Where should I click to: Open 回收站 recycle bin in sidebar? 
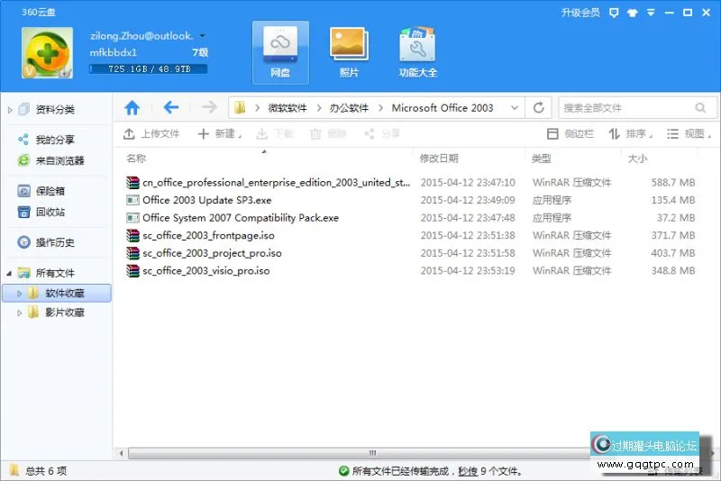pos(50,212)
